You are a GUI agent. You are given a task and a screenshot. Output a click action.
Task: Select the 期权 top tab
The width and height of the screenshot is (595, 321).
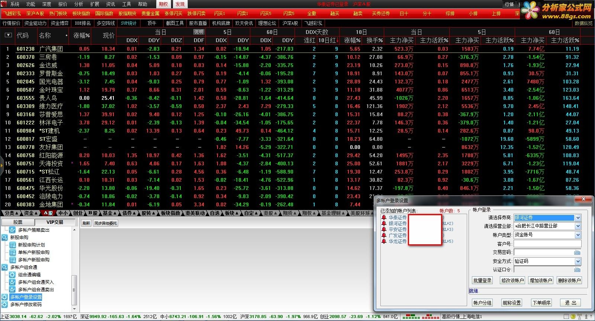click(163, 4)
